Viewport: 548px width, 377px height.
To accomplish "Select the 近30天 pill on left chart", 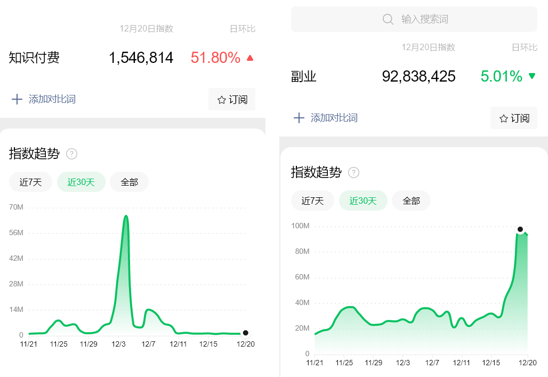I will pos(80,182).
